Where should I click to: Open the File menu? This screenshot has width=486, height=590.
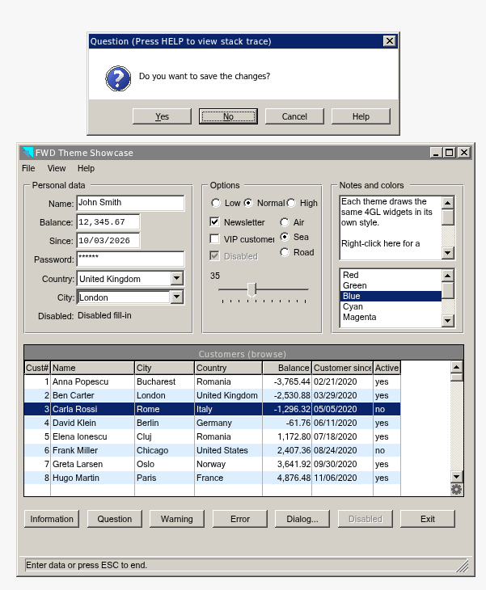point(28,168)
